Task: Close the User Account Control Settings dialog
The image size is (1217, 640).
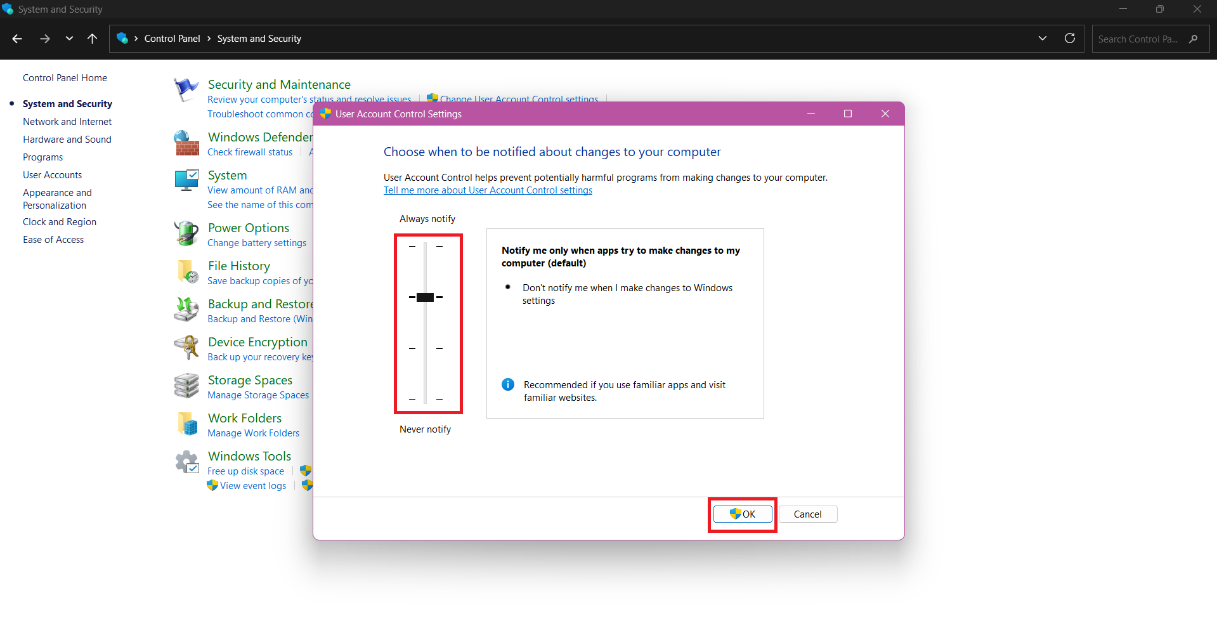Action: point(885,114)
